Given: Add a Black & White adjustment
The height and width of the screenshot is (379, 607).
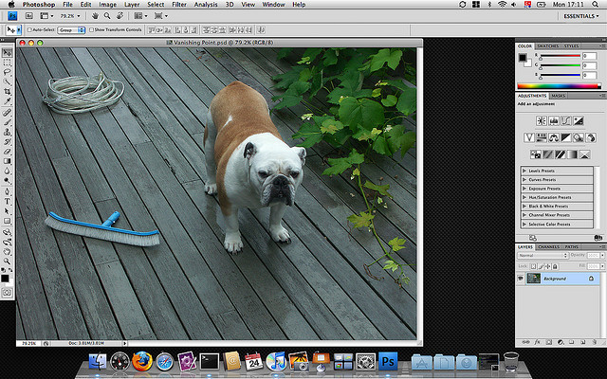Looking at the screenshot, I should pos(566,137).
